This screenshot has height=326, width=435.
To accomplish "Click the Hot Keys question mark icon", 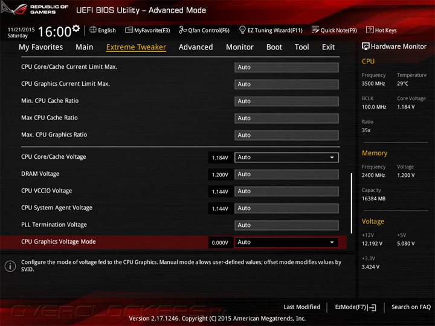I will [370, 30].
